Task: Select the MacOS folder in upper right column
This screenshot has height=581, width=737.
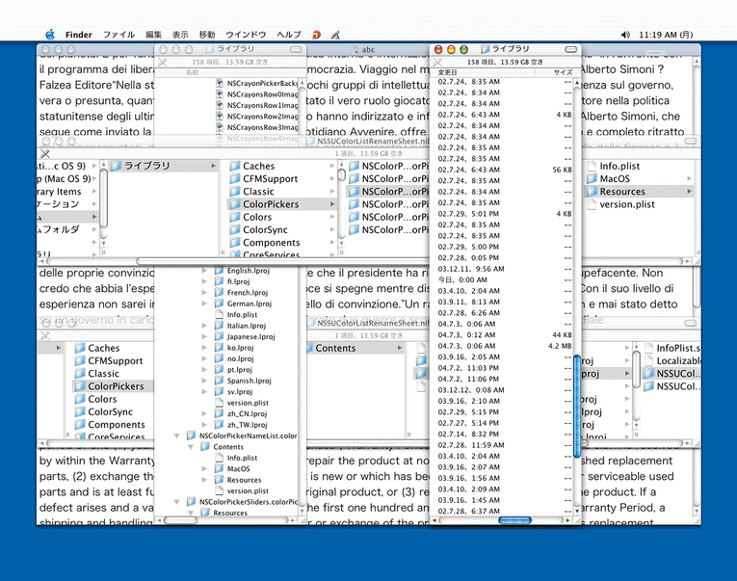Action: [x=615, y=179]
